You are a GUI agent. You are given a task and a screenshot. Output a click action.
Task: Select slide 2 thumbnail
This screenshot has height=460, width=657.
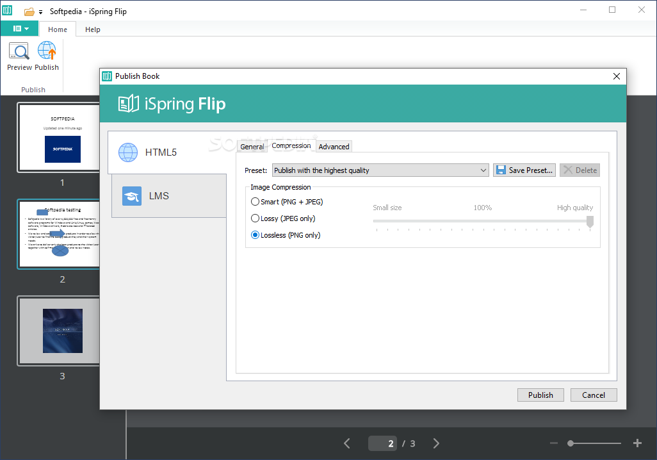coord(59,234)
